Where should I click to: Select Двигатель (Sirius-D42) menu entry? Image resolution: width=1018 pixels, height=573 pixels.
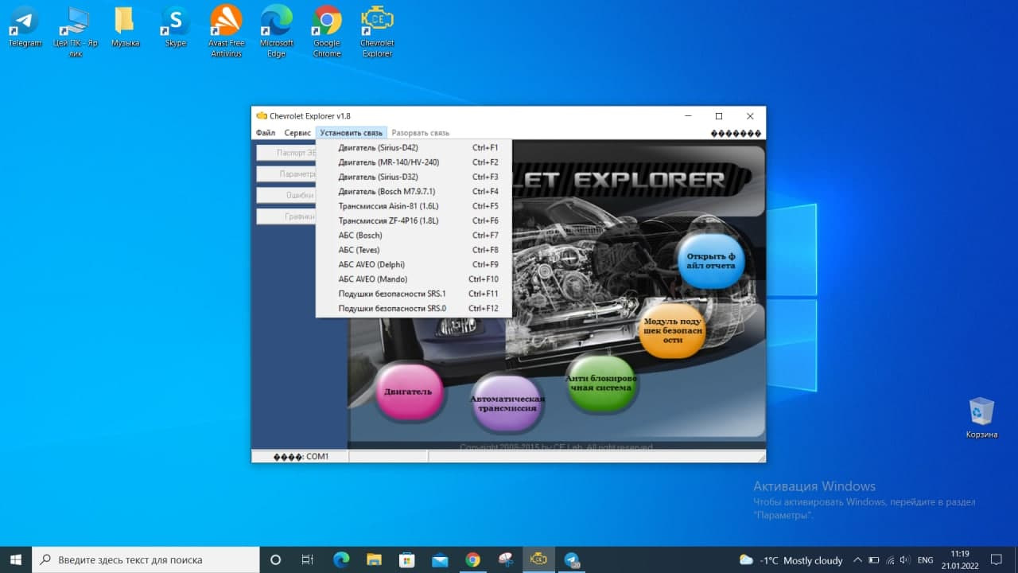[x=378, y=148]
